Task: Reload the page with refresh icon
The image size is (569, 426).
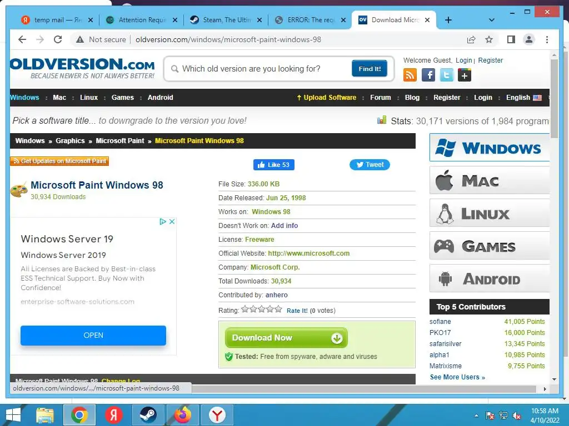Action: (58, 39)
